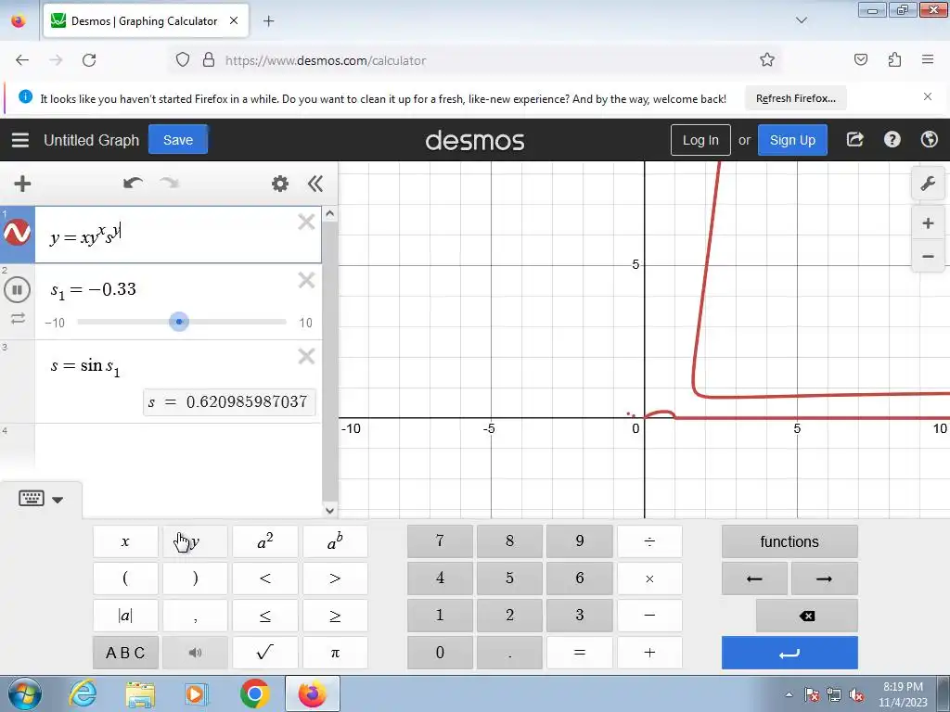Delete the s1 slider expression
The width and height of the screenshot is (950, 712).
pyautogui.click(x=306, y=280)
